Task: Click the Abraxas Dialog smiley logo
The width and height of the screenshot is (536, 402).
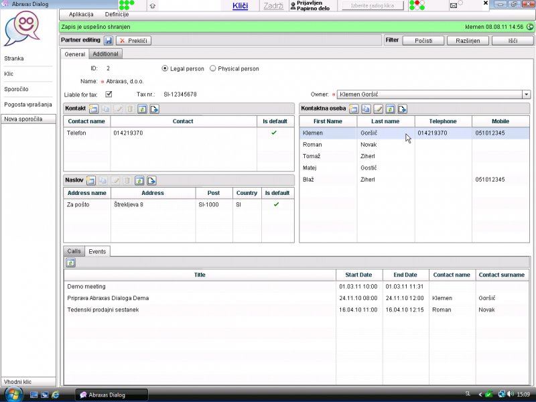Action: click(x=22, y=28)
